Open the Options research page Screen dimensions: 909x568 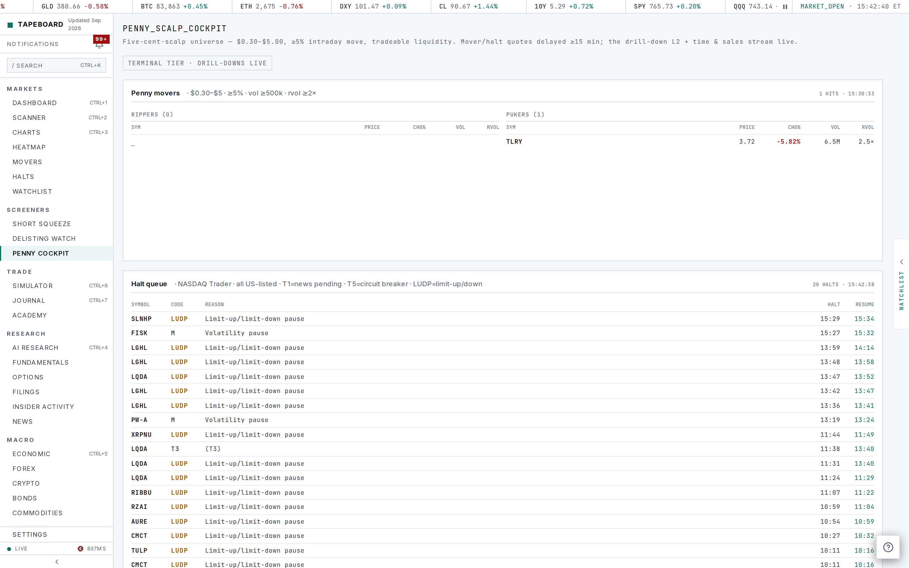57,377
